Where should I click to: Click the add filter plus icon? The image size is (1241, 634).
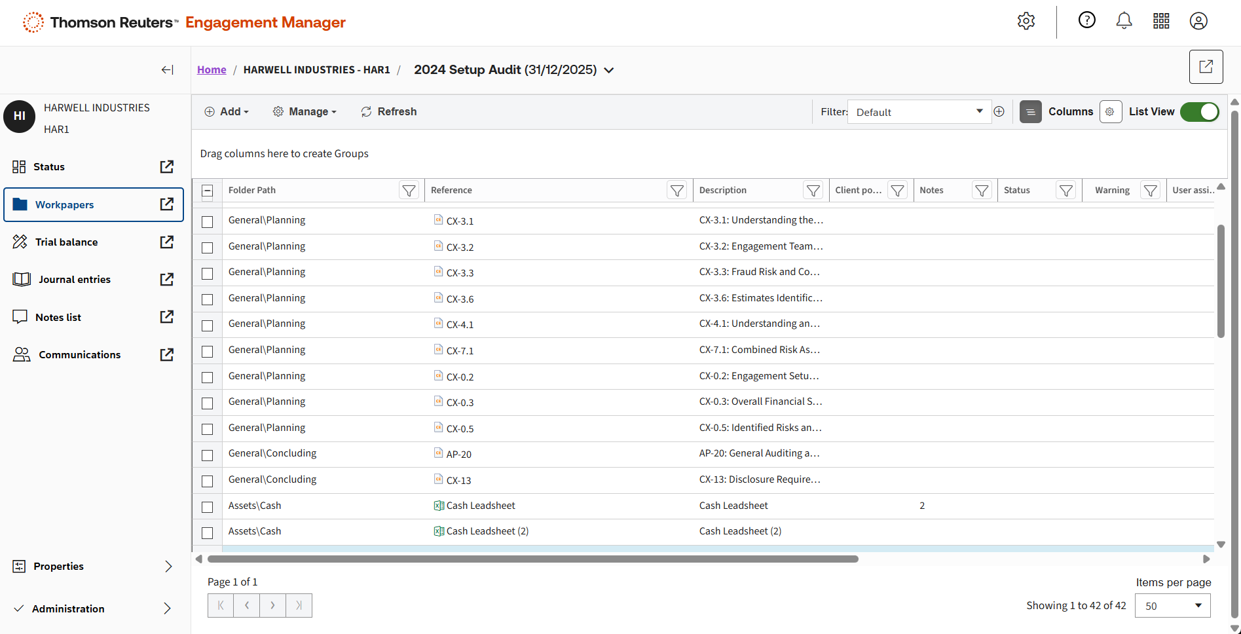pos(999,112)
